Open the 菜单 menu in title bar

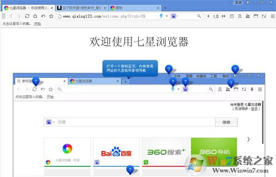239,3
